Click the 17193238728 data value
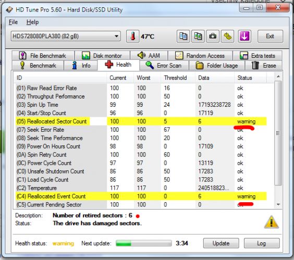The image size is (294, 260). (x=214, y=105)
